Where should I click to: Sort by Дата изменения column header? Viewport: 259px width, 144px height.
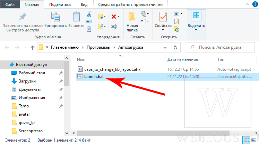click(183, 59)
